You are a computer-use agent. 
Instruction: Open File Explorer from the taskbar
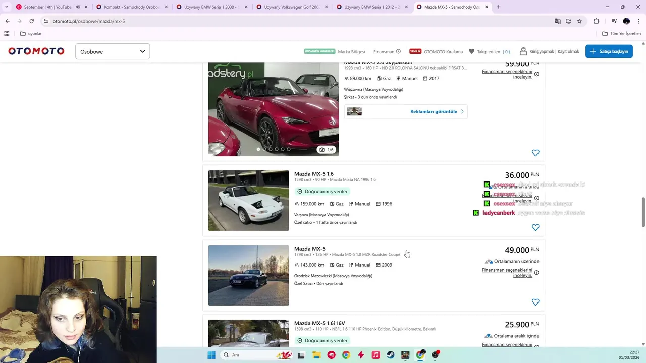tap(316, 355)
